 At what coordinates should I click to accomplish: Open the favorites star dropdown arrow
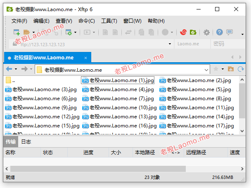[x=223, y=69]
